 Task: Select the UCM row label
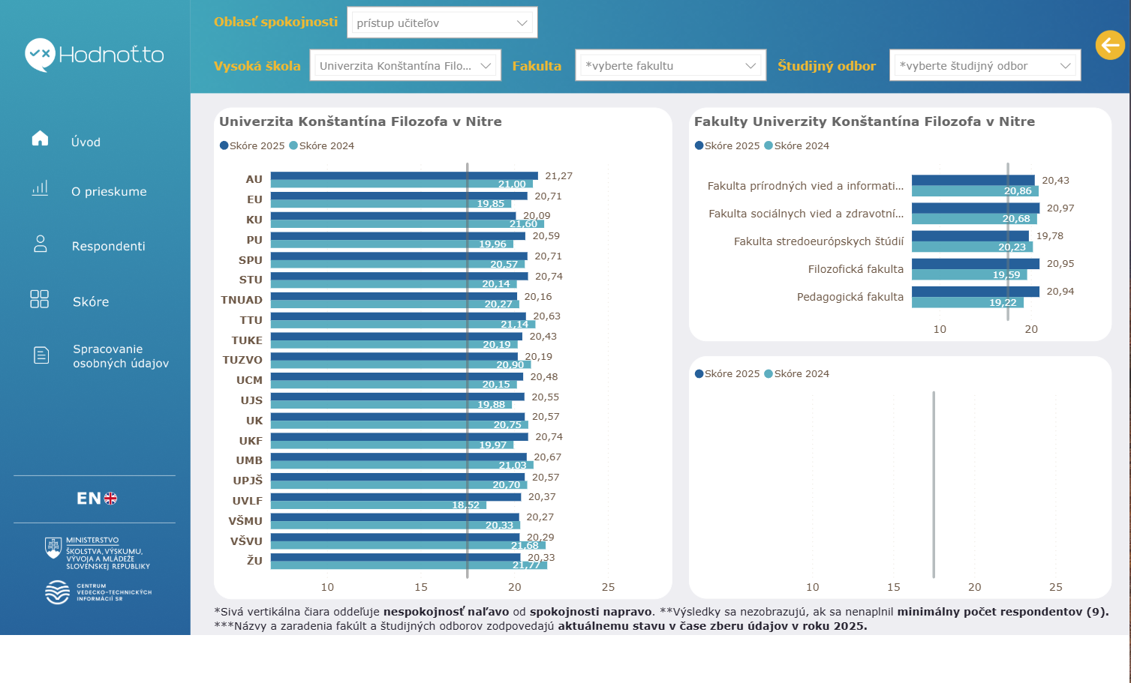[x=249, y=380]
